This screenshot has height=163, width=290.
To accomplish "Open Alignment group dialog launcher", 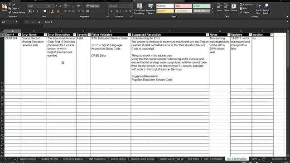I will point(107,17).
